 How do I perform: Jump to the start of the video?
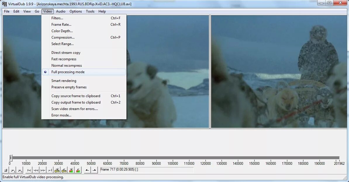(29, 170)
